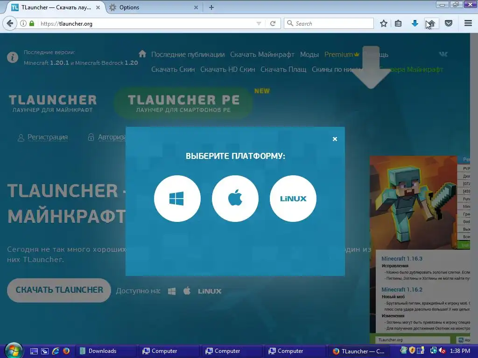
Task: Focus the browser Search field
Action: [x=329, y=23]
